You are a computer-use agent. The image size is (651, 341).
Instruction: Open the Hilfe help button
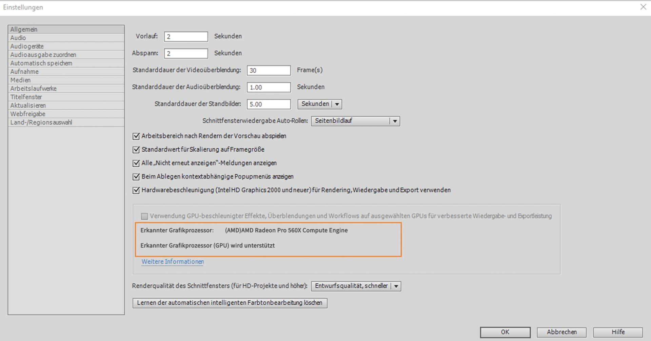click(x=618, y=332)
